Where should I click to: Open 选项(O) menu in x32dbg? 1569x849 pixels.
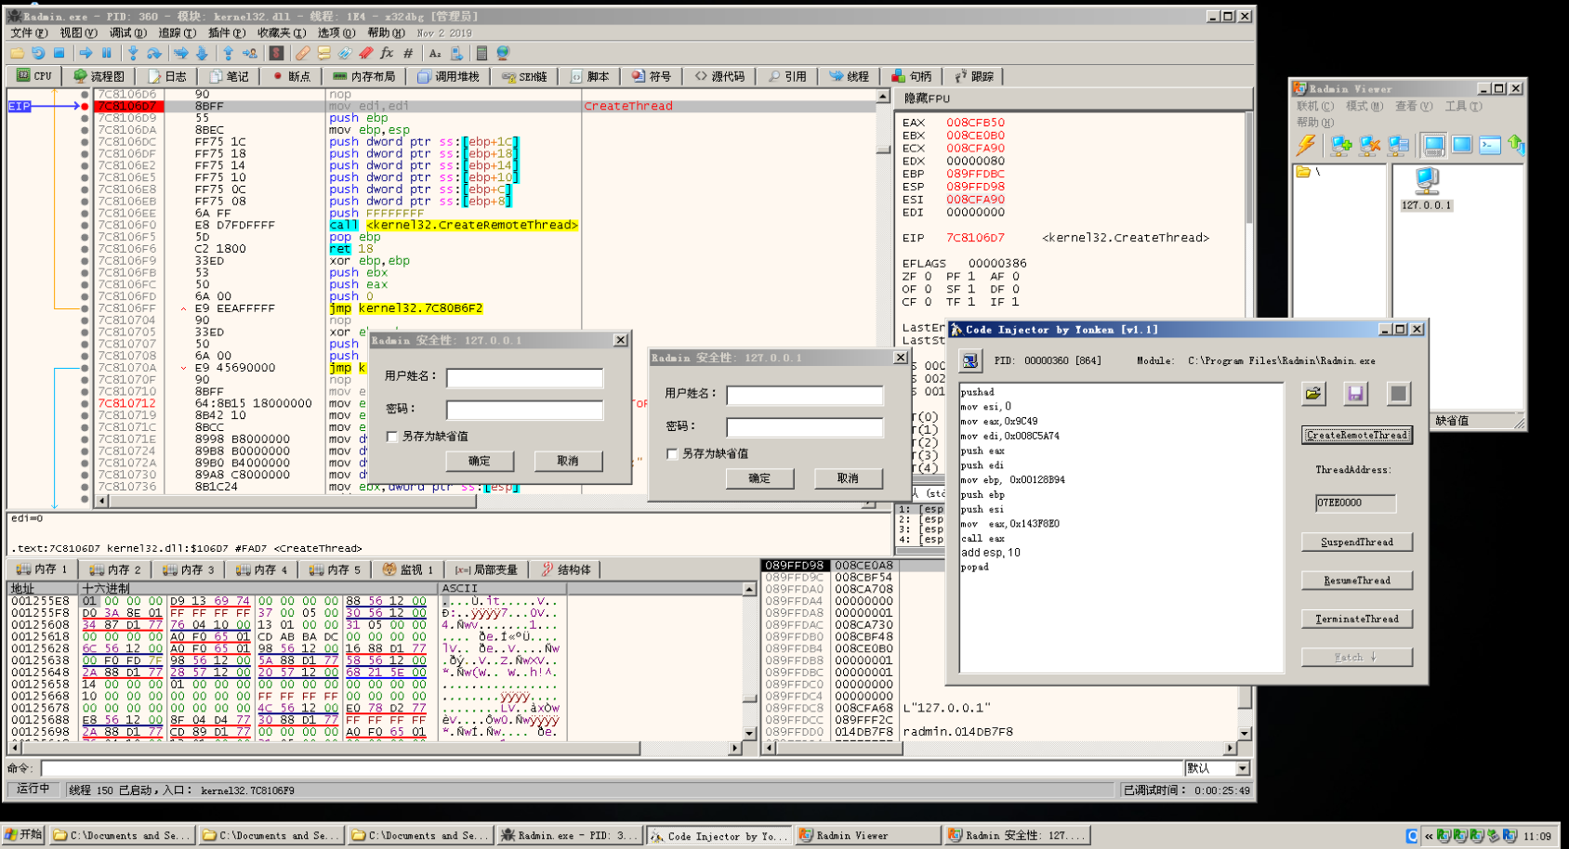click(336, 33)
